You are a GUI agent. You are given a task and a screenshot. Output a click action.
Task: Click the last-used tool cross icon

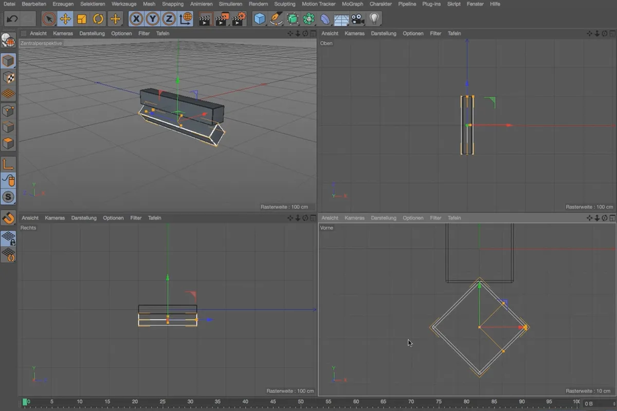pyautogui.click(x=115, y=20)
